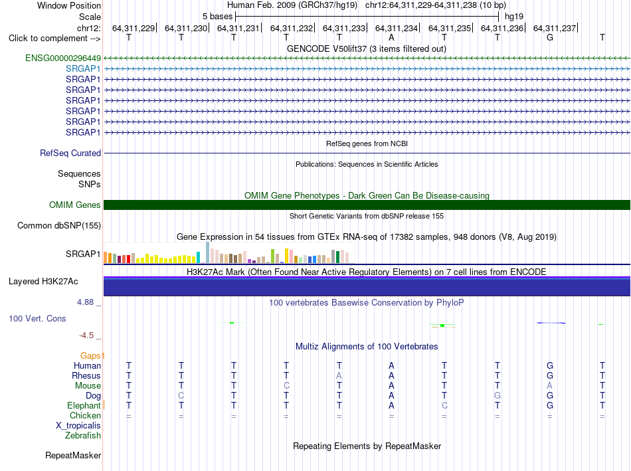
Task: Click the Mouse species label
Action: click(88, 386)
